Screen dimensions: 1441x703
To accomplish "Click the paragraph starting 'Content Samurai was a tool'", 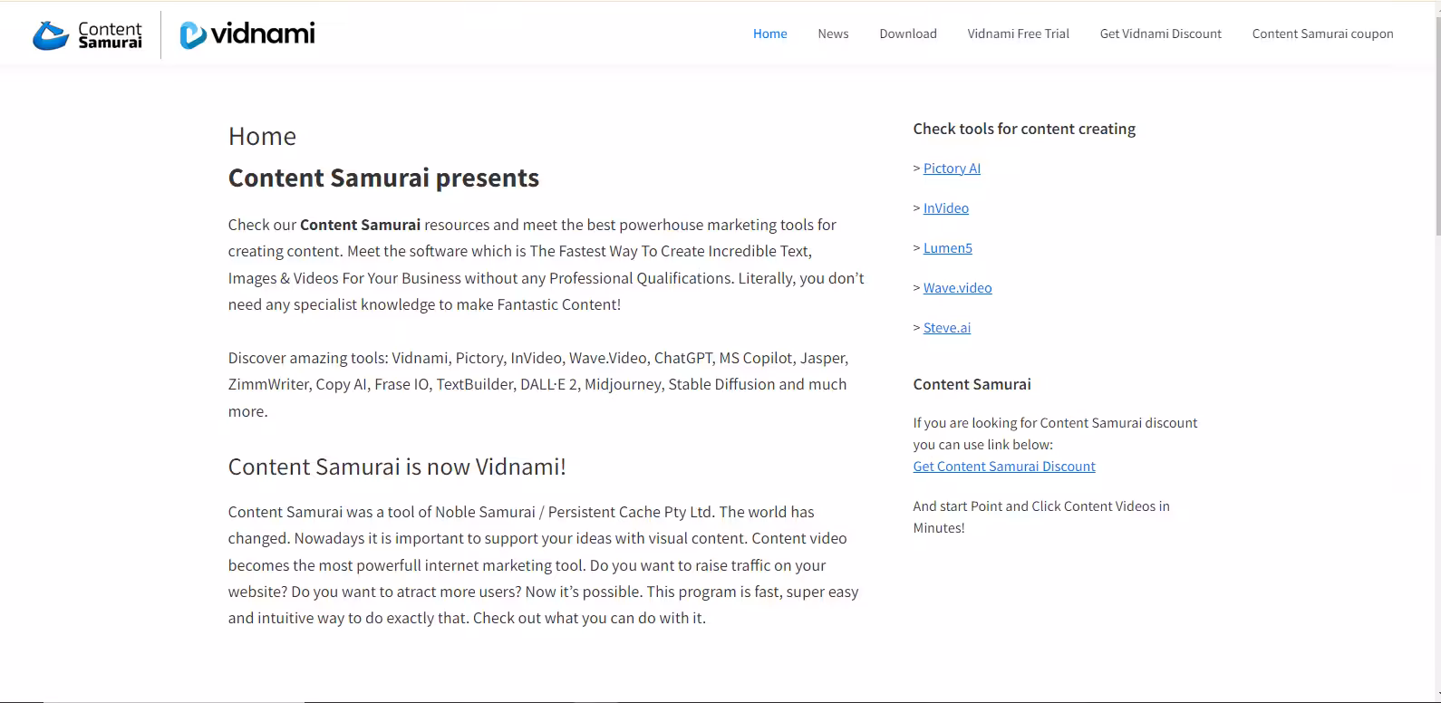I will [x=544, y=565].
